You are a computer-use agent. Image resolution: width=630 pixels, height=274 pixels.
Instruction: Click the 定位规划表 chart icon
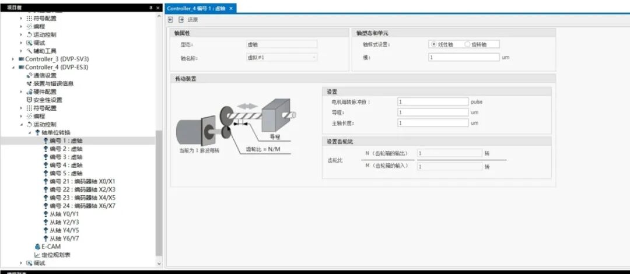37,255
